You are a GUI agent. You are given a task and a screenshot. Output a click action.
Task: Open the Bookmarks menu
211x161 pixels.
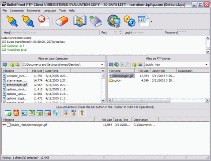click(34, 11)
